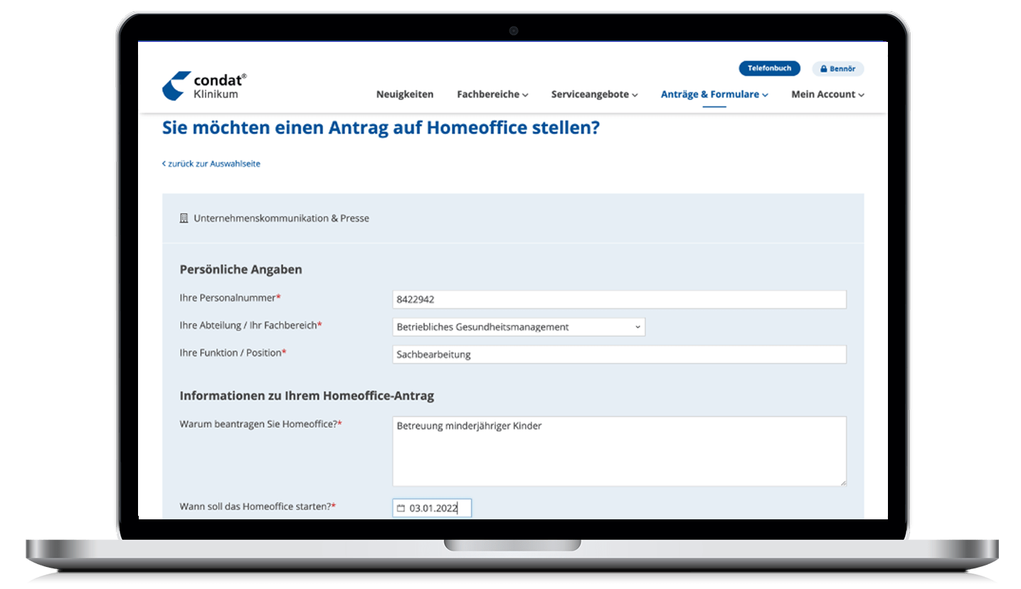Click the Warum beantragen Sie Homeoffice? label
The image size is (1021, 589).
tap(260, 423)
